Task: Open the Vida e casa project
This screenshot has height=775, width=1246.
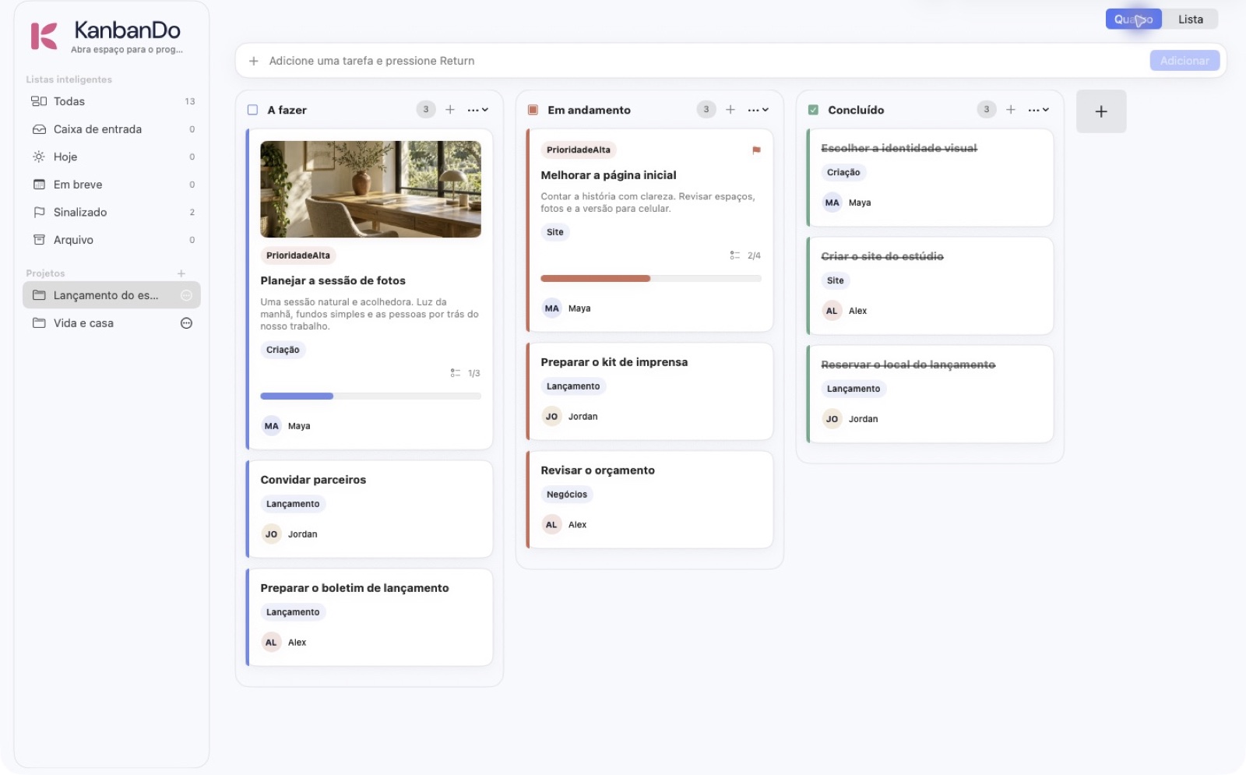Action: (111, 323)
